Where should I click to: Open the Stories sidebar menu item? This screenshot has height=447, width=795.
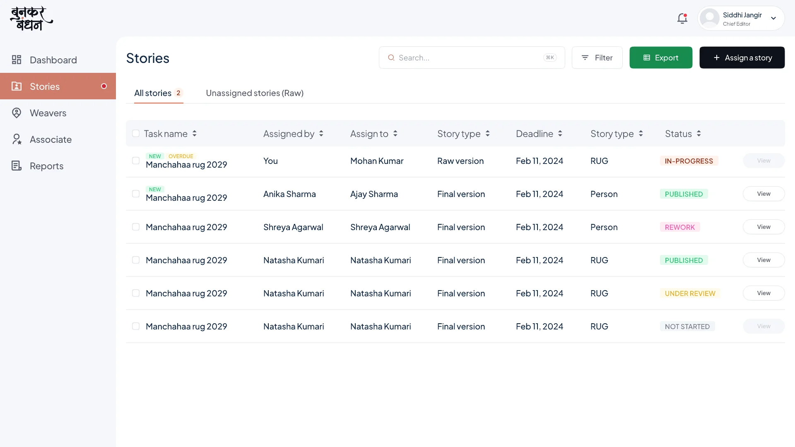tap(58, 86)
